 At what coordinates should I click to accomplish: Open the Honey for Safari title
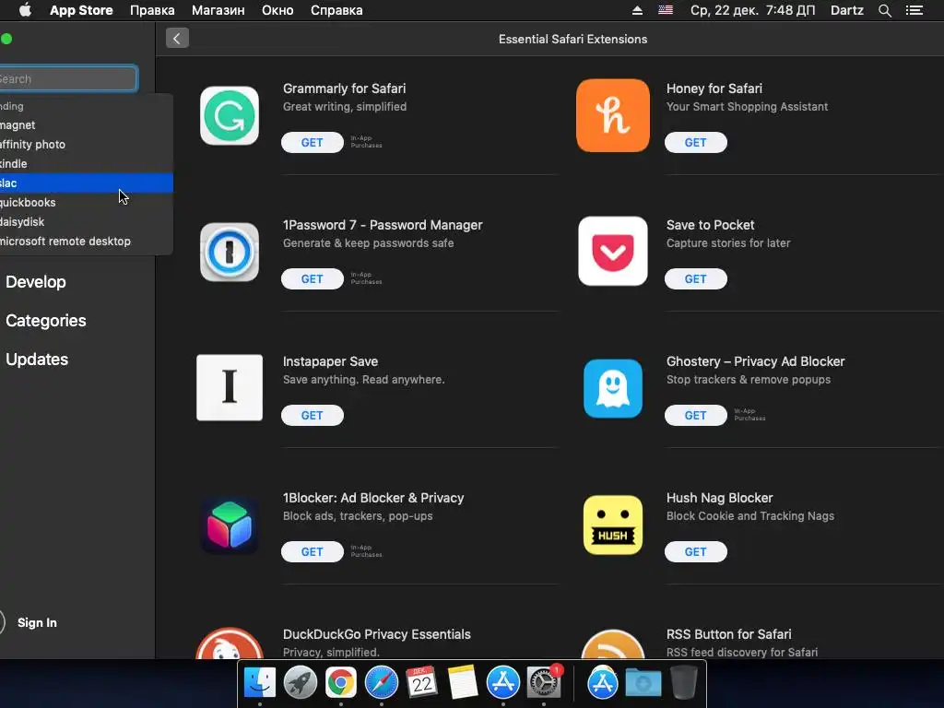(714, 88)
